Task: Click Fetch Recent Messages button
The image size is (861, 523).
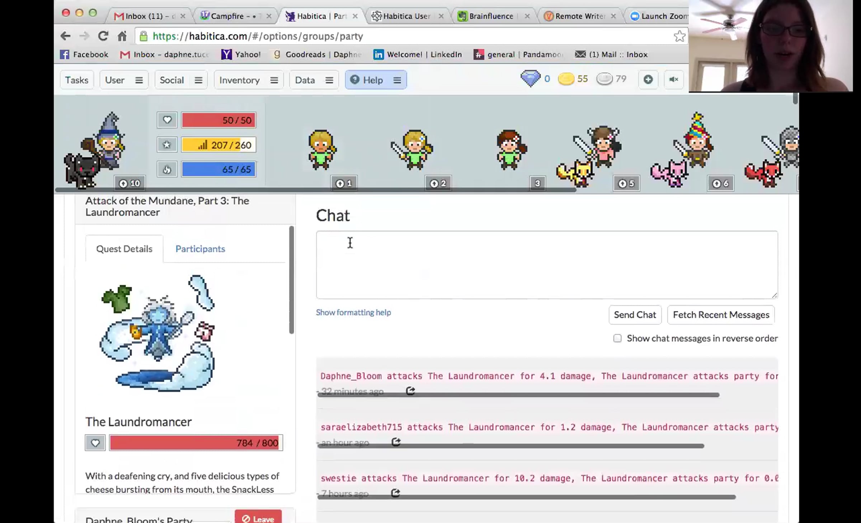Action: pos(721,315)
